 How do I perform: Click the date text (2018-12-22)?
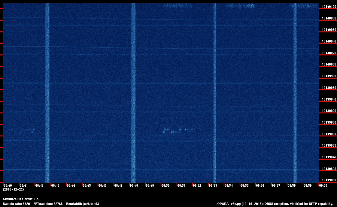tap(13, 189)
